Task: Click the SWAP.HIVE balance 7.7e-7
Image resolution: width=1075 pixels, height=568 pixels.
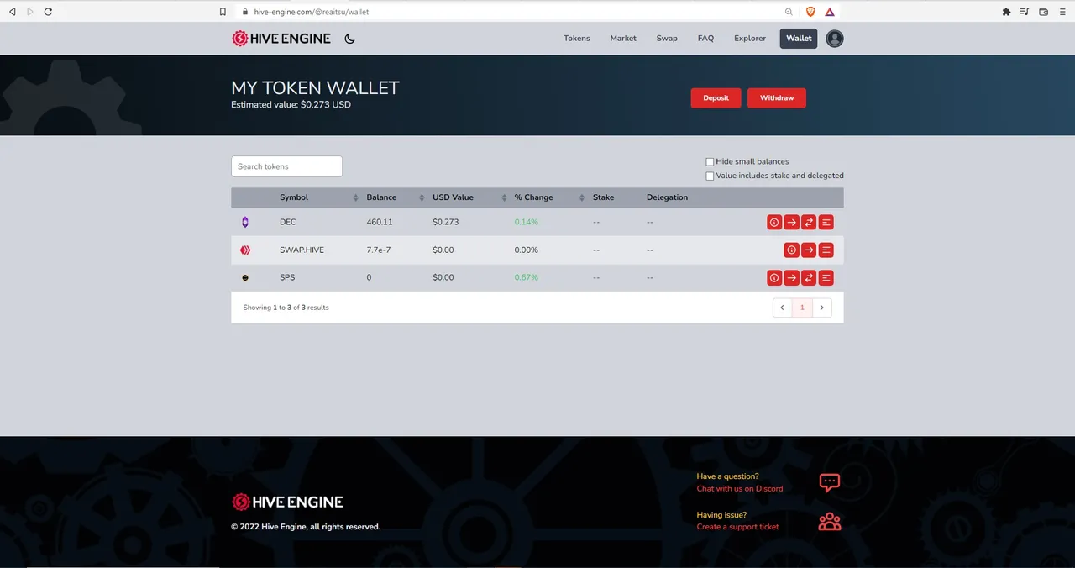Action: coord(379,250)
